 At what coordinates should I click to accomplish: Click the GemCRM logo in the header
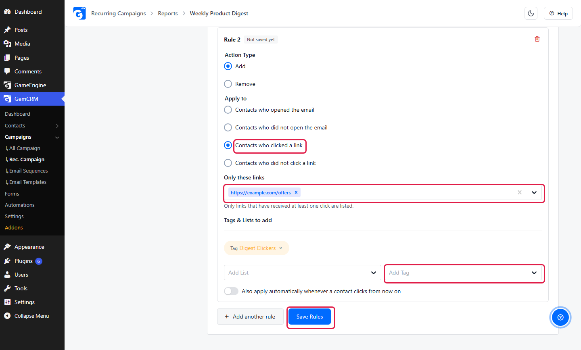[79, 13]
